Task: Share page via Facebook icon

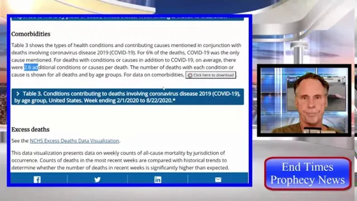Action: pos(37,180)
